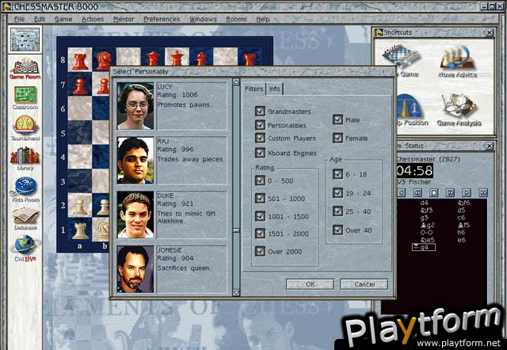The height and width of the screenshot is (350, 507).
Task: Uncheck the Male filter
Action: (338, 120)
